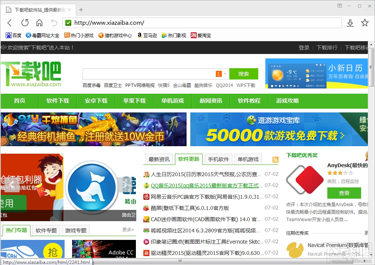Viewport: 375px width, 265px height.
Task: Click the WPS下载 hot search link
Action: click(246, 85)
